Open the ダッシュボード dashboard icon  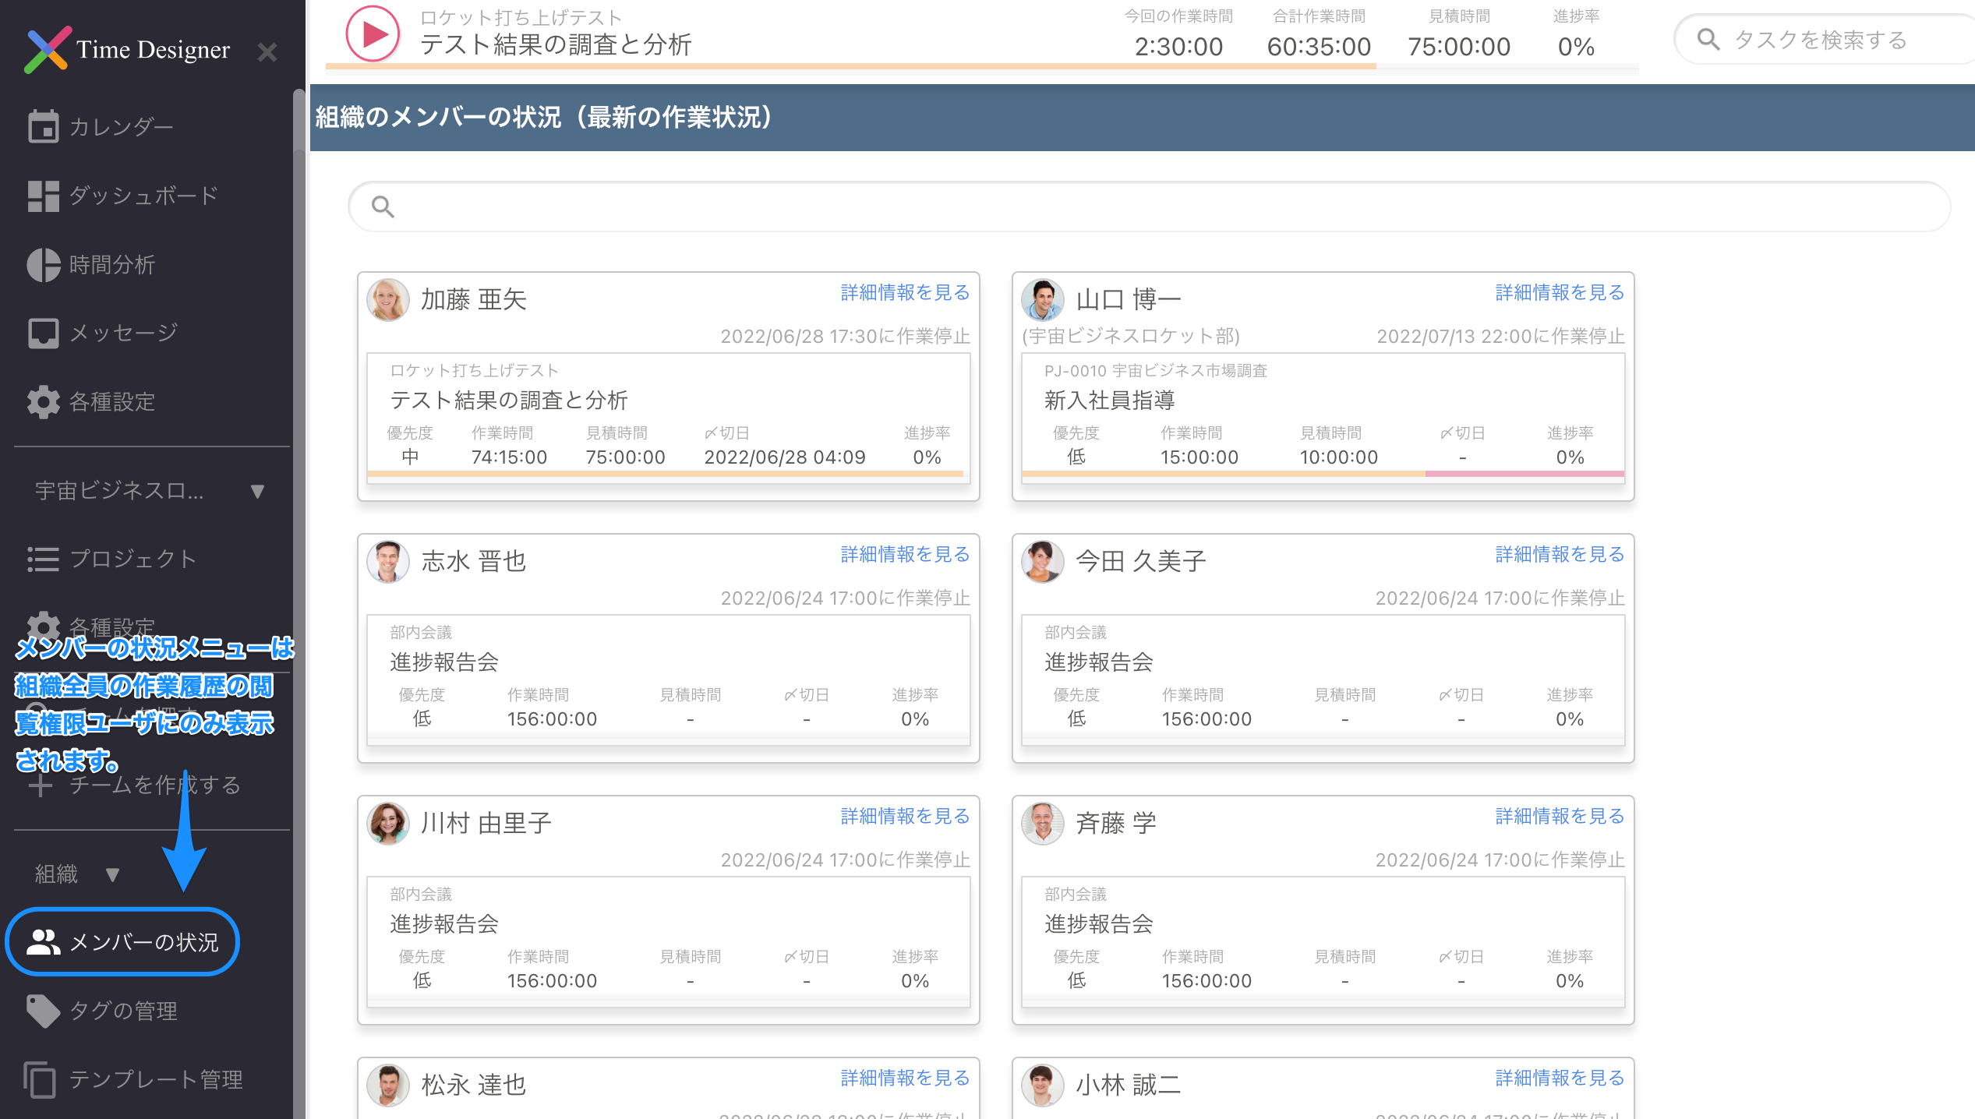point(43,196)
